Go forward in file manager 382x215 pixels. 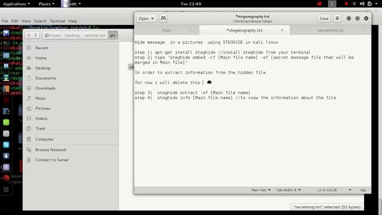36,35
